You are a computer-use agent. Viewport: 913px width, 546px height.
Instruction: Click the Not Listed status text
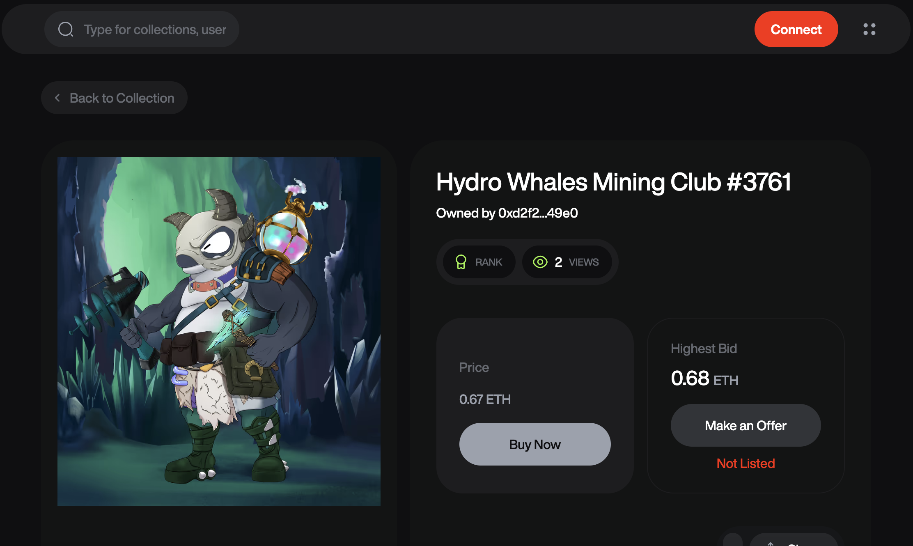tap(746, 463)
